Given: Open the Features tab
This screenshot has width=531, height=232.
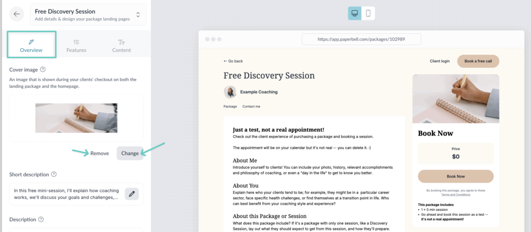Looking at the screenshot, I should tap(76, 45).
